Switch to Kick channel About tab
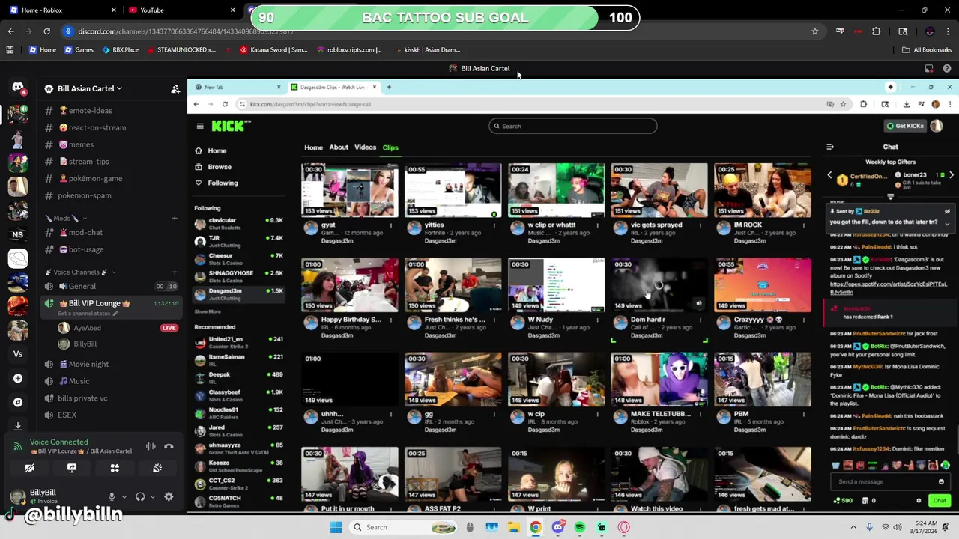This screenshot has height=539, width=959. [339, 147]
